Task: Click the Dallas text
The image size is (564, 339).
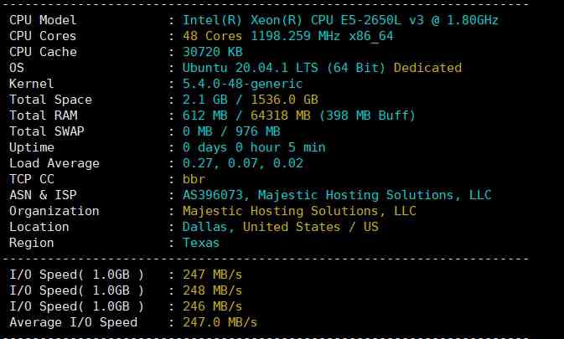Action: point(204,227)
